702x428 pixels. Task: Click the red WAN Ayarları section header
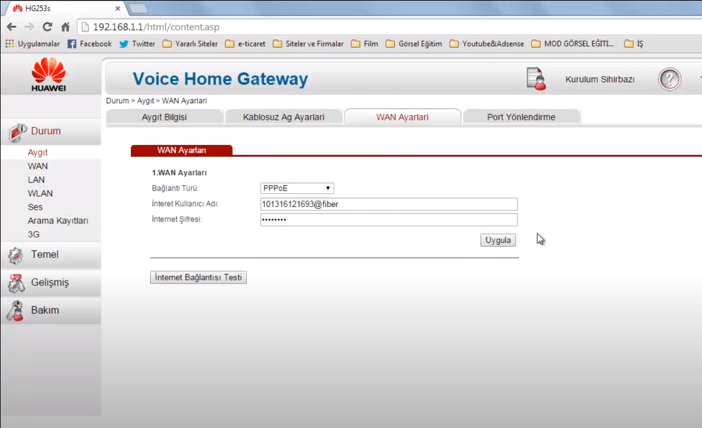coord(181,150)
